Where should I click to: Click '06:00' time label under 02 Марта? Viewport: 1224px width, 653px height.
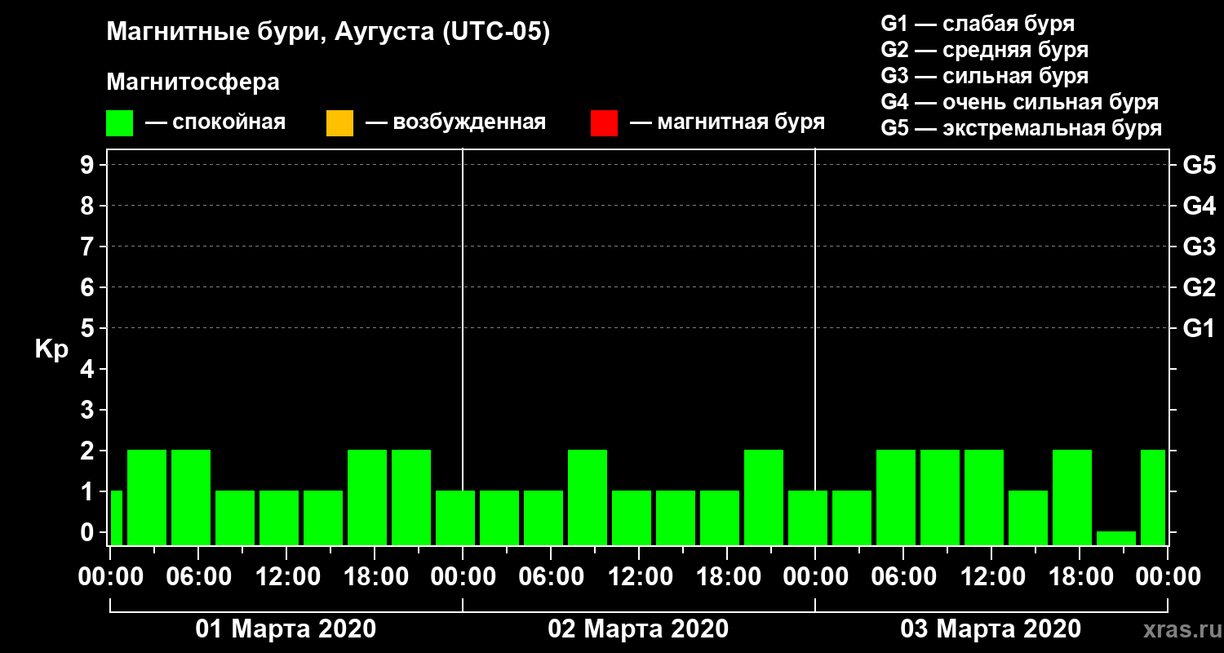[x=551, y=577]
